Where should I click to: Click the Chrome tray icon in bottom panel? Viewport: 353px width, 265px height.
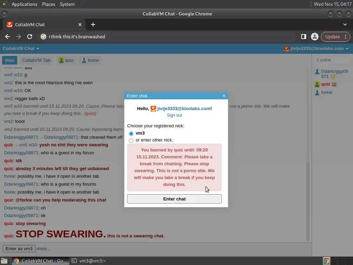click(326, 261)
